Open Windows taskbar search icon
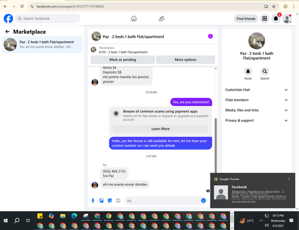The height and width of the screenshot is (230, 299). point(17,220)
